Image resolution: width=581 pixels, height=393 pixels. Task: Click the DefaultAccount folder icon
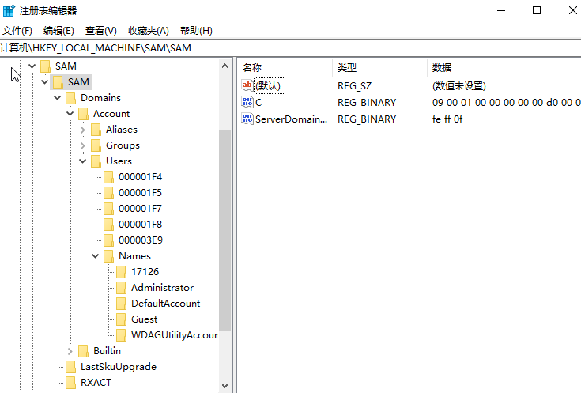coord(121,304)
